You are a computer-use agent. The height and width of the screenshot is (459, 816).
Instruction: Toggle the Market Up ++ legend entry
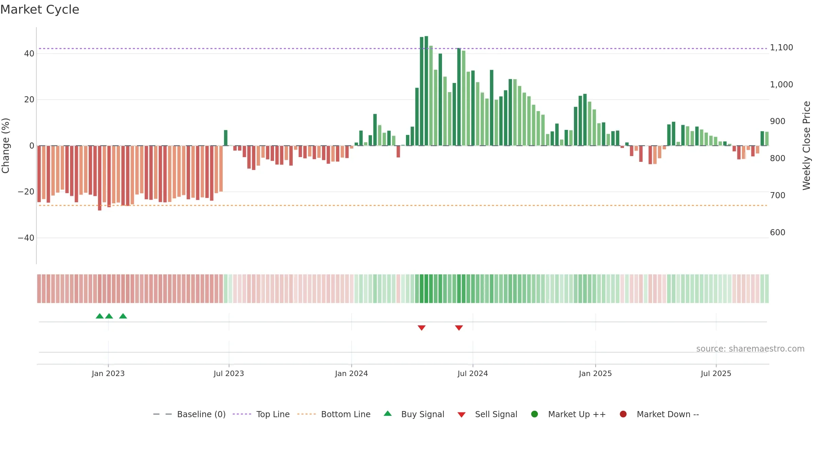pyautogui.click(x=568, y=414)
